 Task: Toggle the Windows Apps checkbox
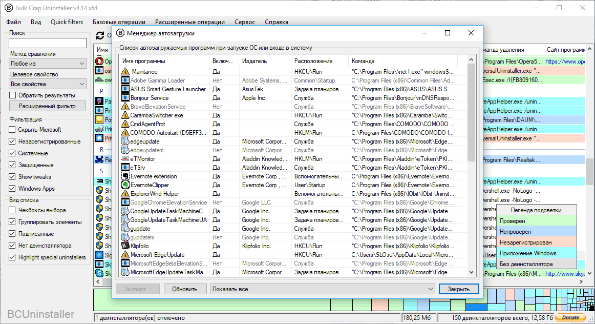click(x=13, y=189)
